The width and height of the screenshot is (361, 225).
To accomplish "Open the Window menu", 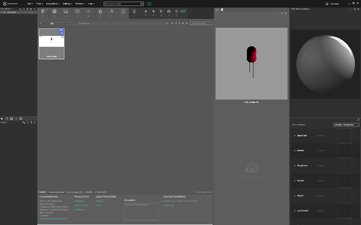I will point(80,4).
